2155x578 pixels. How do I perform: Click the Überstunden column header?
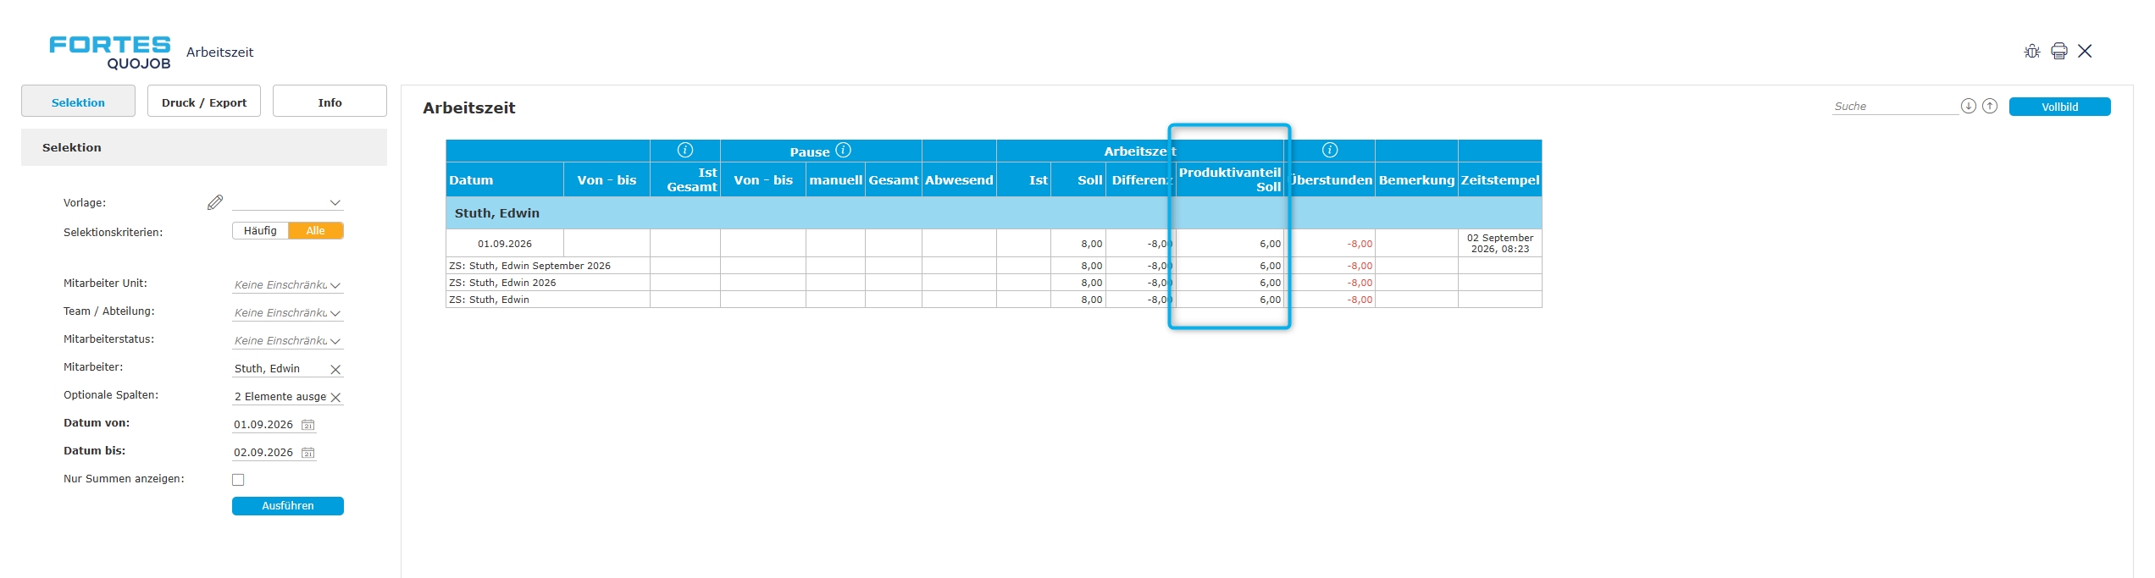pyautogui.click(x=1331, y=179)
